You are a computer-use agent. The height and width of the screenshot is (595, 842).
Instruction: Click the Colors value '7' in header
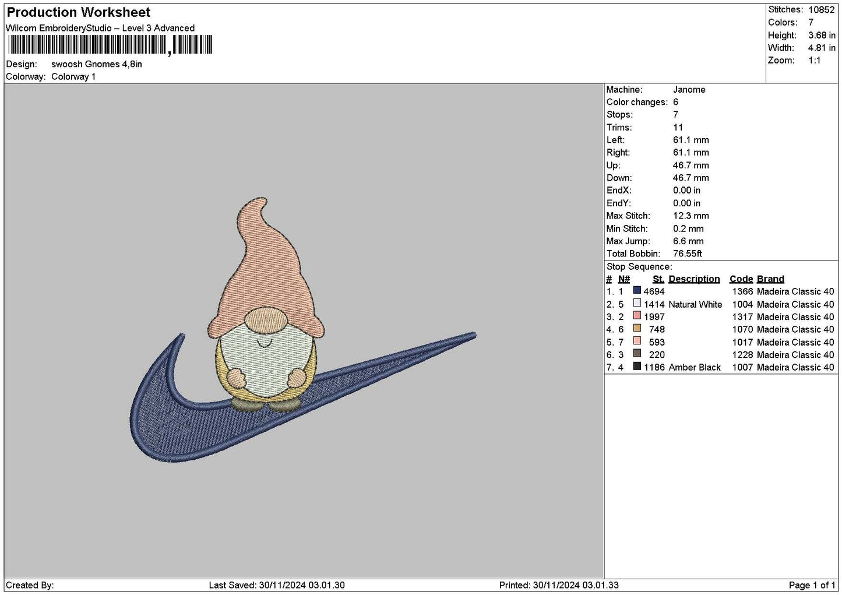coord(811,23)
